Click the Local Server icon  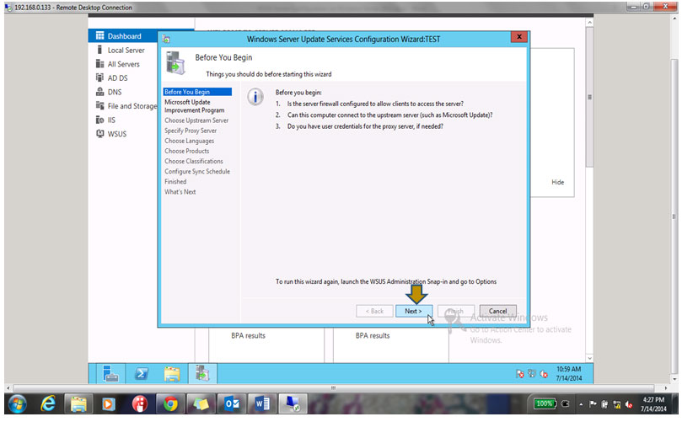pos(100,50)
